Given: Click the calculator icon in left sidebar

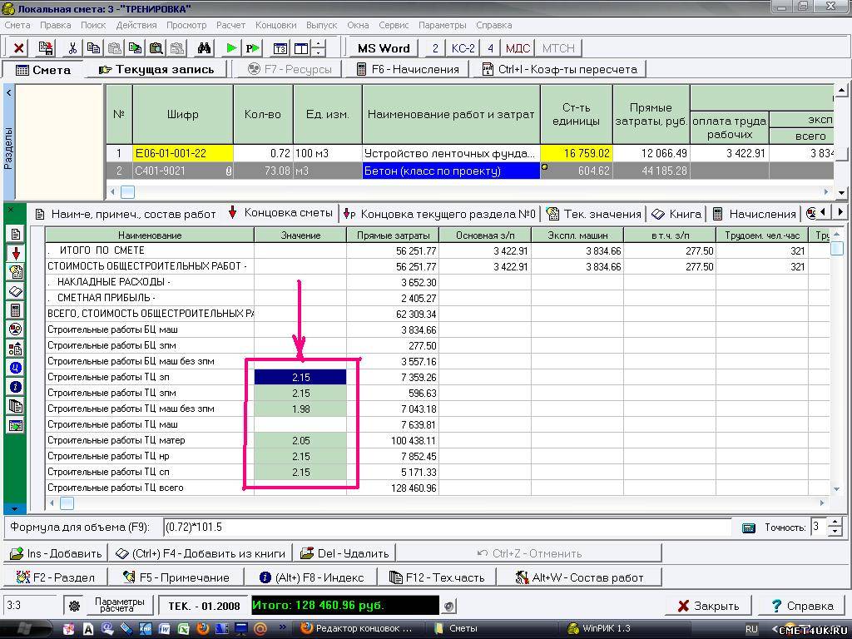Looking at the screenshot, I should [15, 310].
